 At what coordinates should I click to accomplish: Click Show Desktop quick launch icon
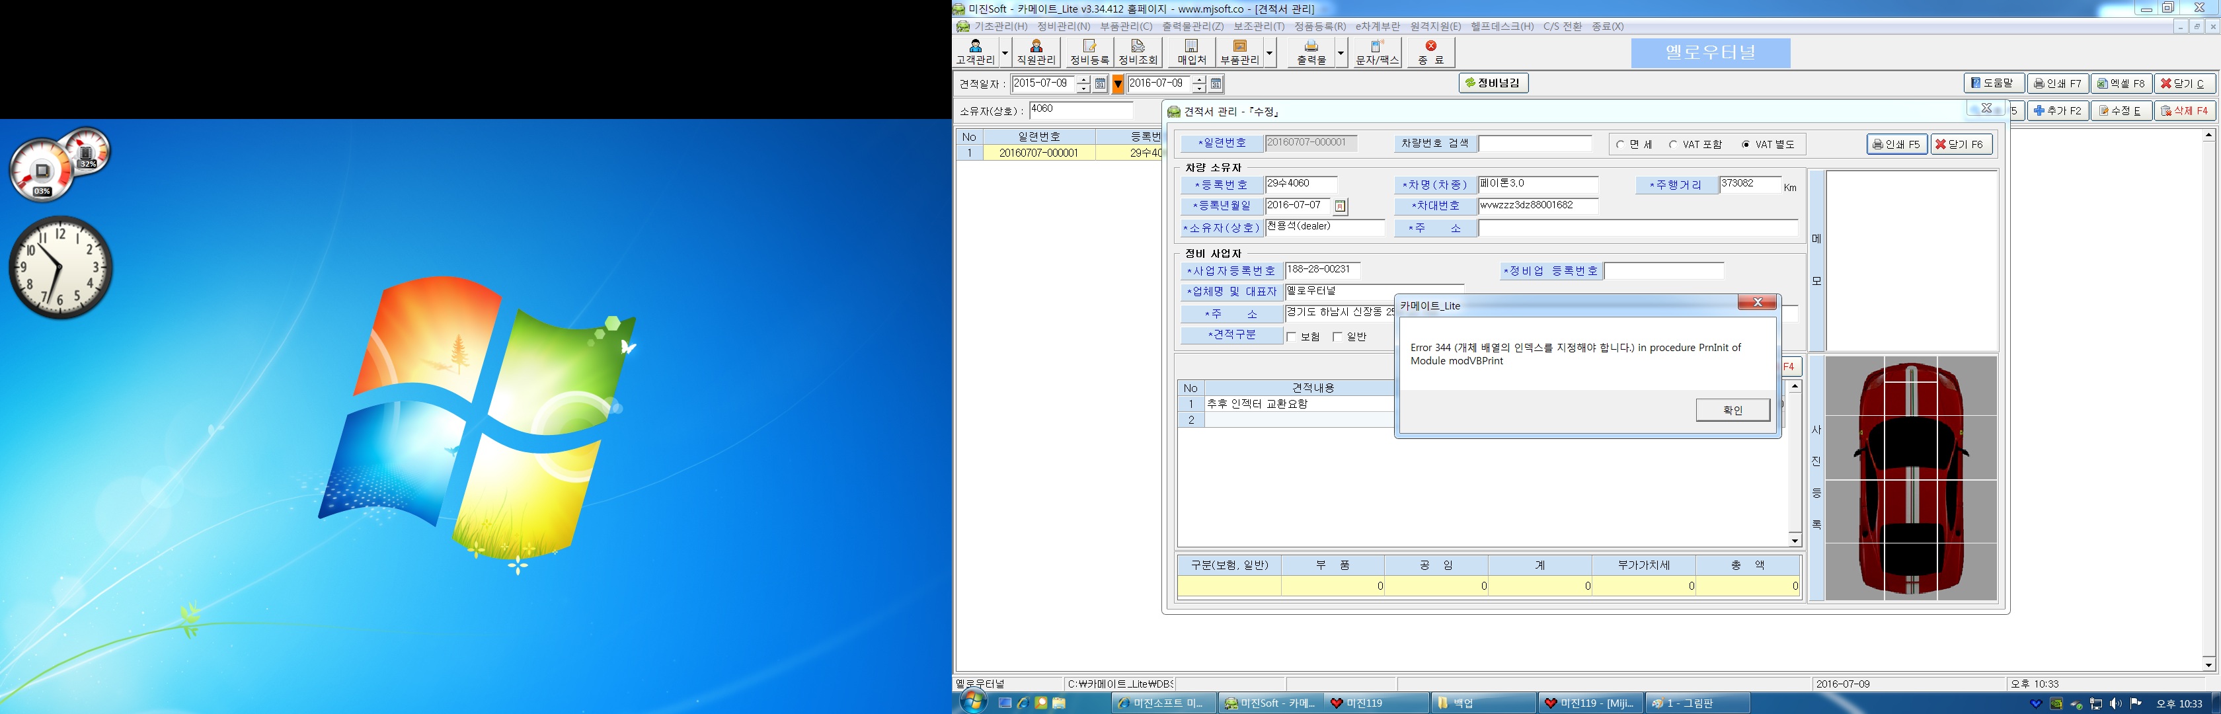click(x=1005, y=703)
